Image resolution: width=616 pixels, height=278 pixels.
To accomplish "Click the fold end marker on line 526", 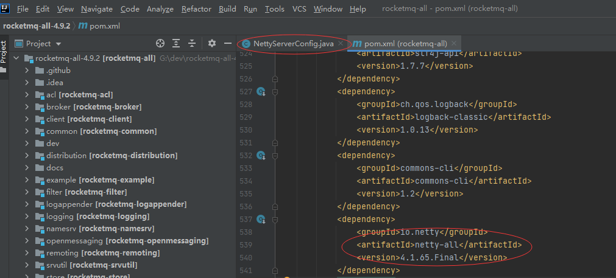I will click(x=275, y=79).
